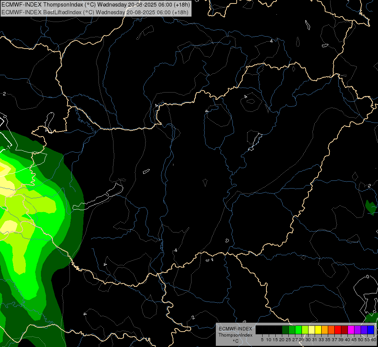Screen dimensions: 378x347
Task: Click the blue 55–60 legend swatch
Action: tap(371, 330)
